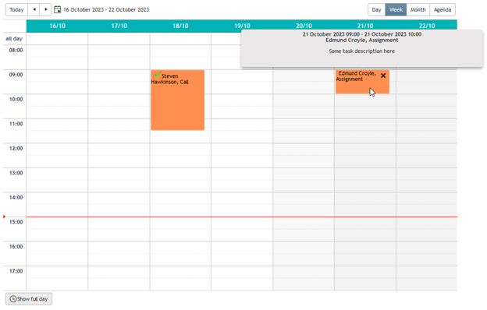
Task: Open the date range 16 October - 22 October
Action: click(106, 9)
